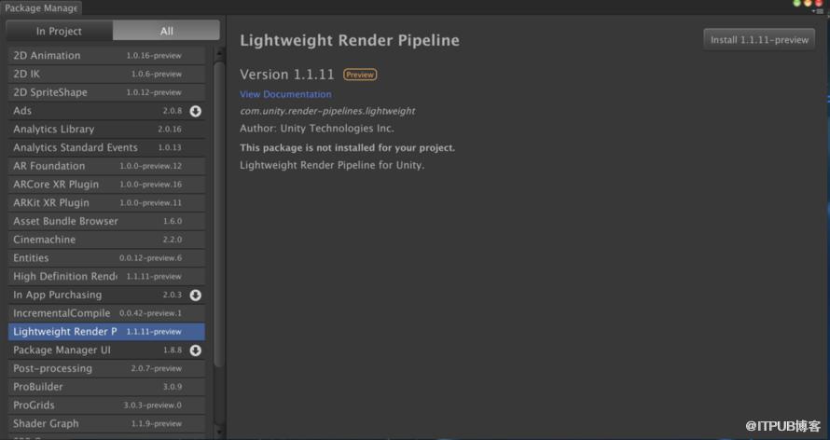Select the Entities package
Image resolution: width=830 pixels, height=440 pixels.
tap(106, 258)
